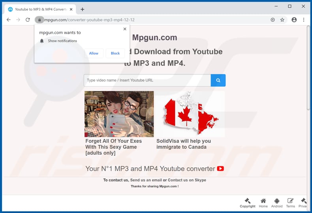
Task: Click 'Send us an email' link
Action: point(146,180)
